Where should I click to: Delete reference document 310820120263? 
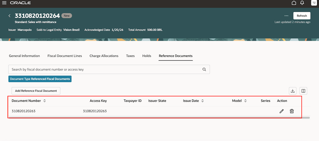pyautogui.click(x=292, y=111)
